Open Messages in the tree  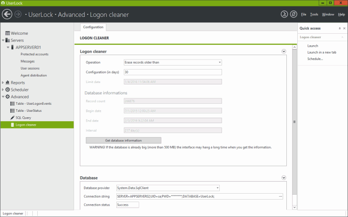(27, 62)
